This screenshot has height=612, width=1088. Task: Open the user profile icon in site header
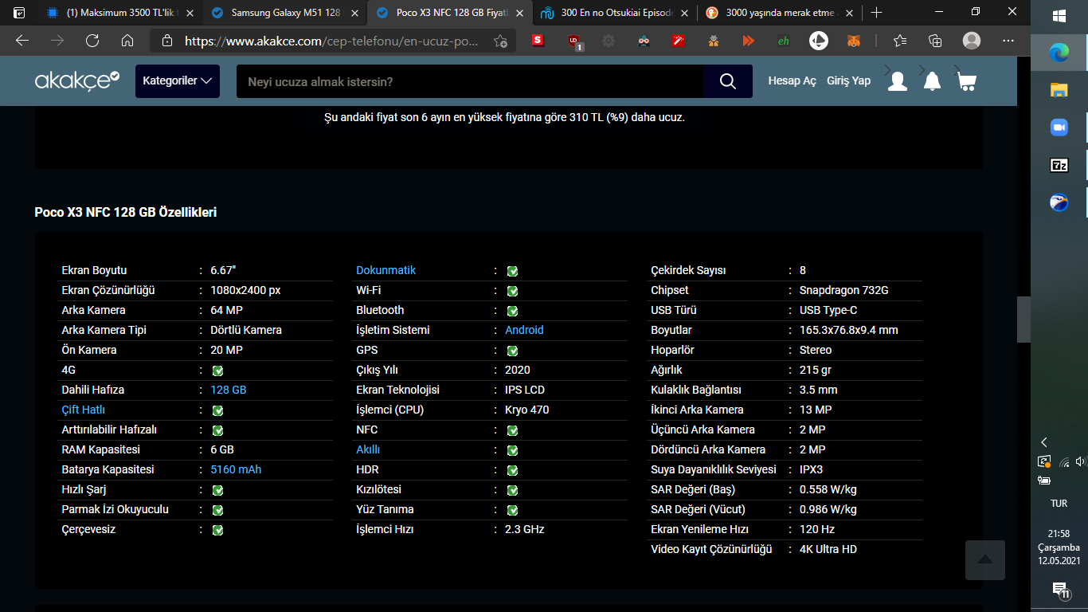pos(898,81)
